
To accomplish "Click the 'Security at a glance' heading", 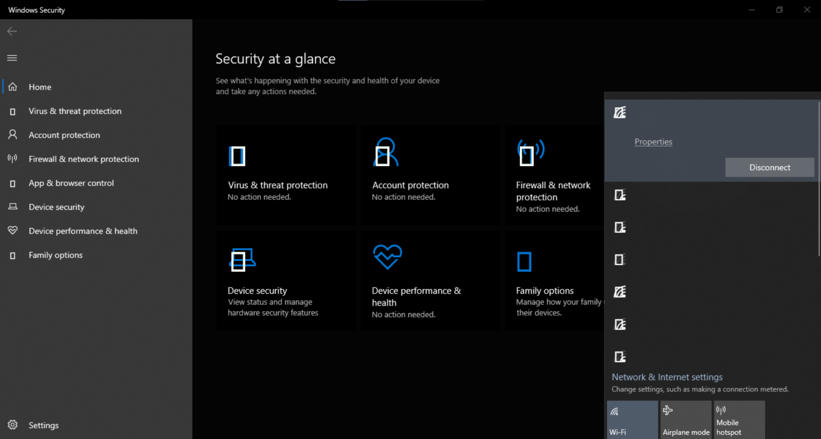I will [x=275, y=59].
